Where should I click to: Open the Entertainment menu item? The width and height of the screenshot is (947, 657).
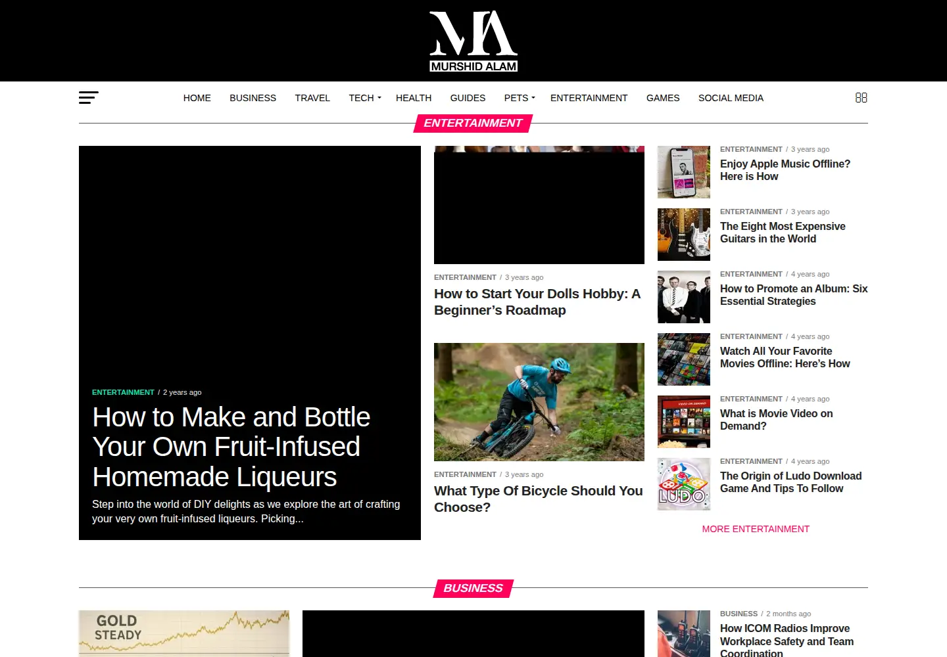(589, 98)
